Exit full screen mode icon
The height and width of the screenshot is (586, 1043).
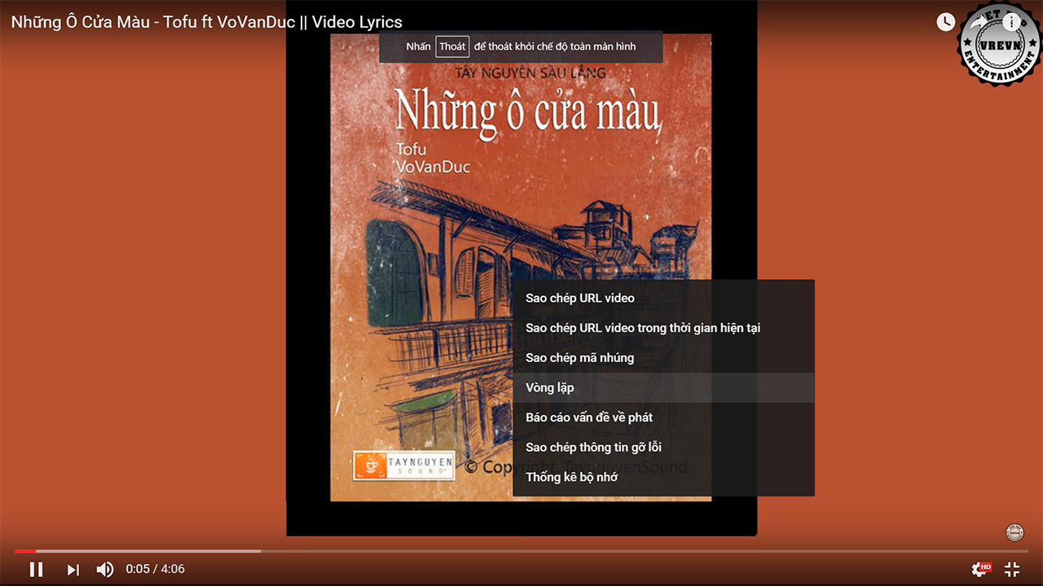[x=1012, y=570]
